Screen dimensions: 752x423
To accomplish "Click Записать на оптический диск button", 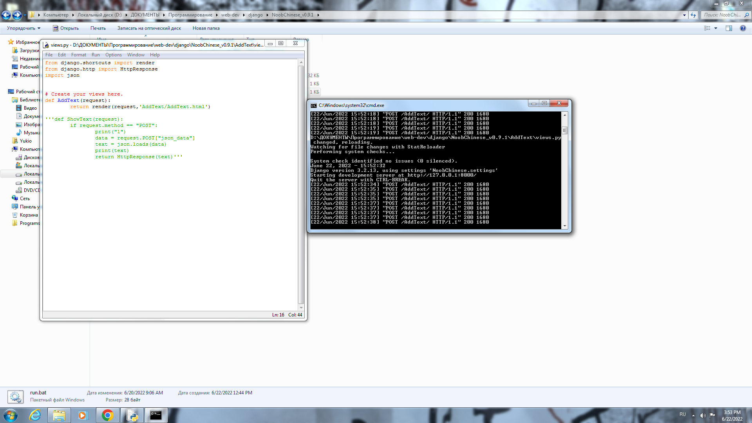I will 149,28.
